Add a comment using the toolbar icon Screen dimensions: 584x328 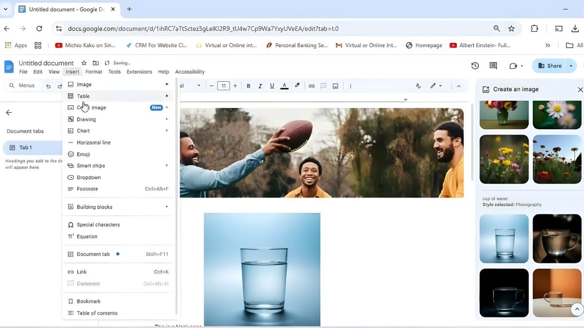click(323, 86)
